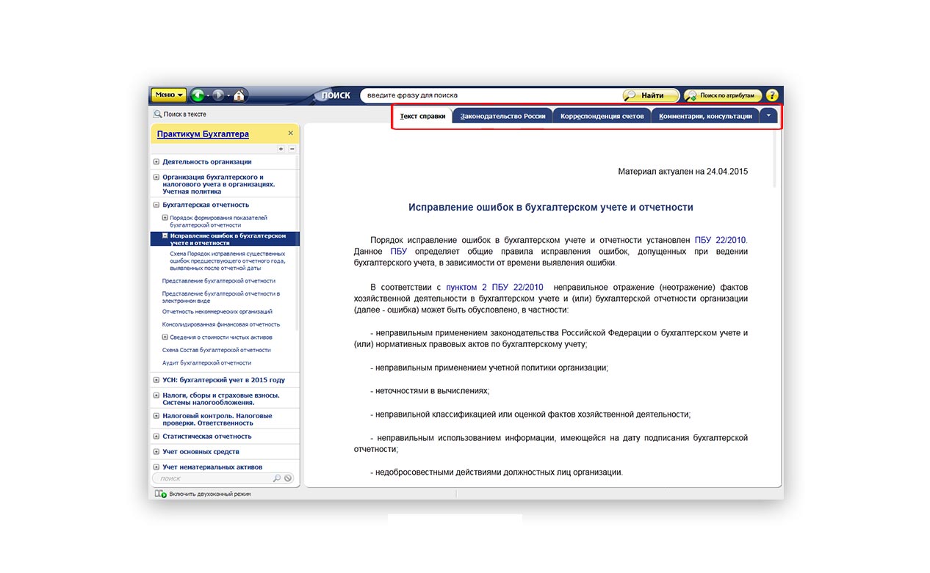Open Представление бухгалтерской отчетности item
Screen dimensions: 930x573
click(x=219, y=281)
